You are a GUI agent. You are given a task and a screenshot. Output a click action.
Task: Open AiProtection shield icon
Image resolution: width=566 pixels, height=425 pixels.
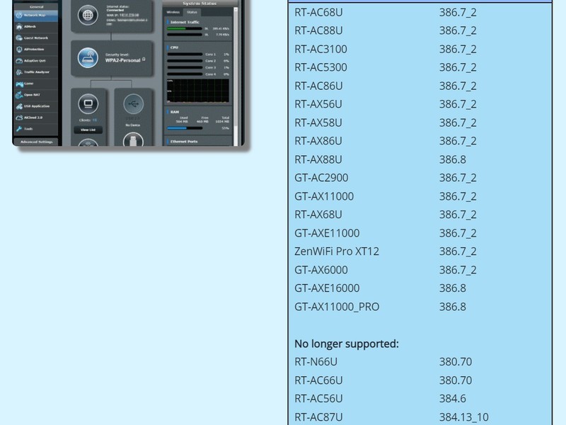tap(19, 49)
